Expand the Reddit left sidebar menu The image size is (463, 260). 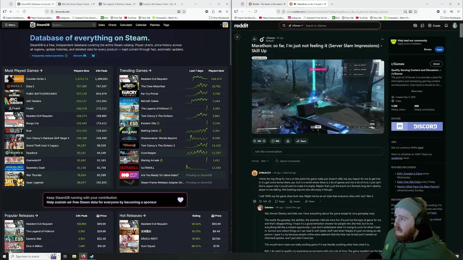pos(237,37)
